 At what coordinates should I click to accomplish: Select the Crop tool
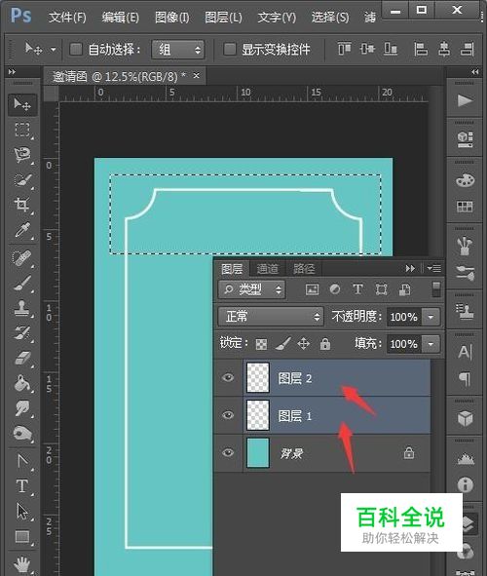21,205
